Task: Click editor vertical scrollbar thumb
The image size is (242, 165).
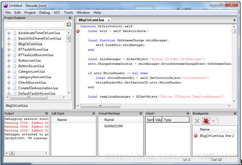Action: [x=234, y=31]
